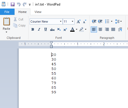Open the Customize Quick Access Toolbar arrow
This screenshot has height=108, width=128.
[x=30, y=5]
